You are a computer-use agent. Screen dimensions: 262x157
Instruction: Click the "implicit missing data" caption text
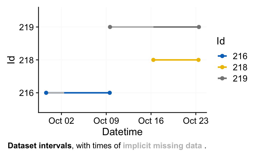pyautogui.click(x=162, y=146)
